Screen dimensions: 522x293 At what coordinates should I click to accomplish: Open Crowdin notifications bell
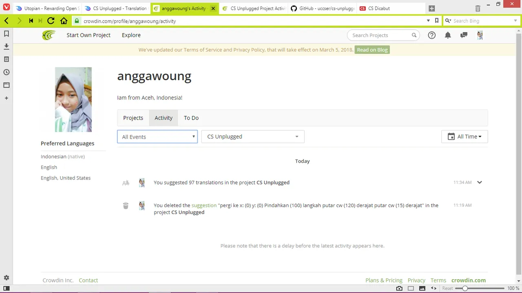[x=448, y=35]
